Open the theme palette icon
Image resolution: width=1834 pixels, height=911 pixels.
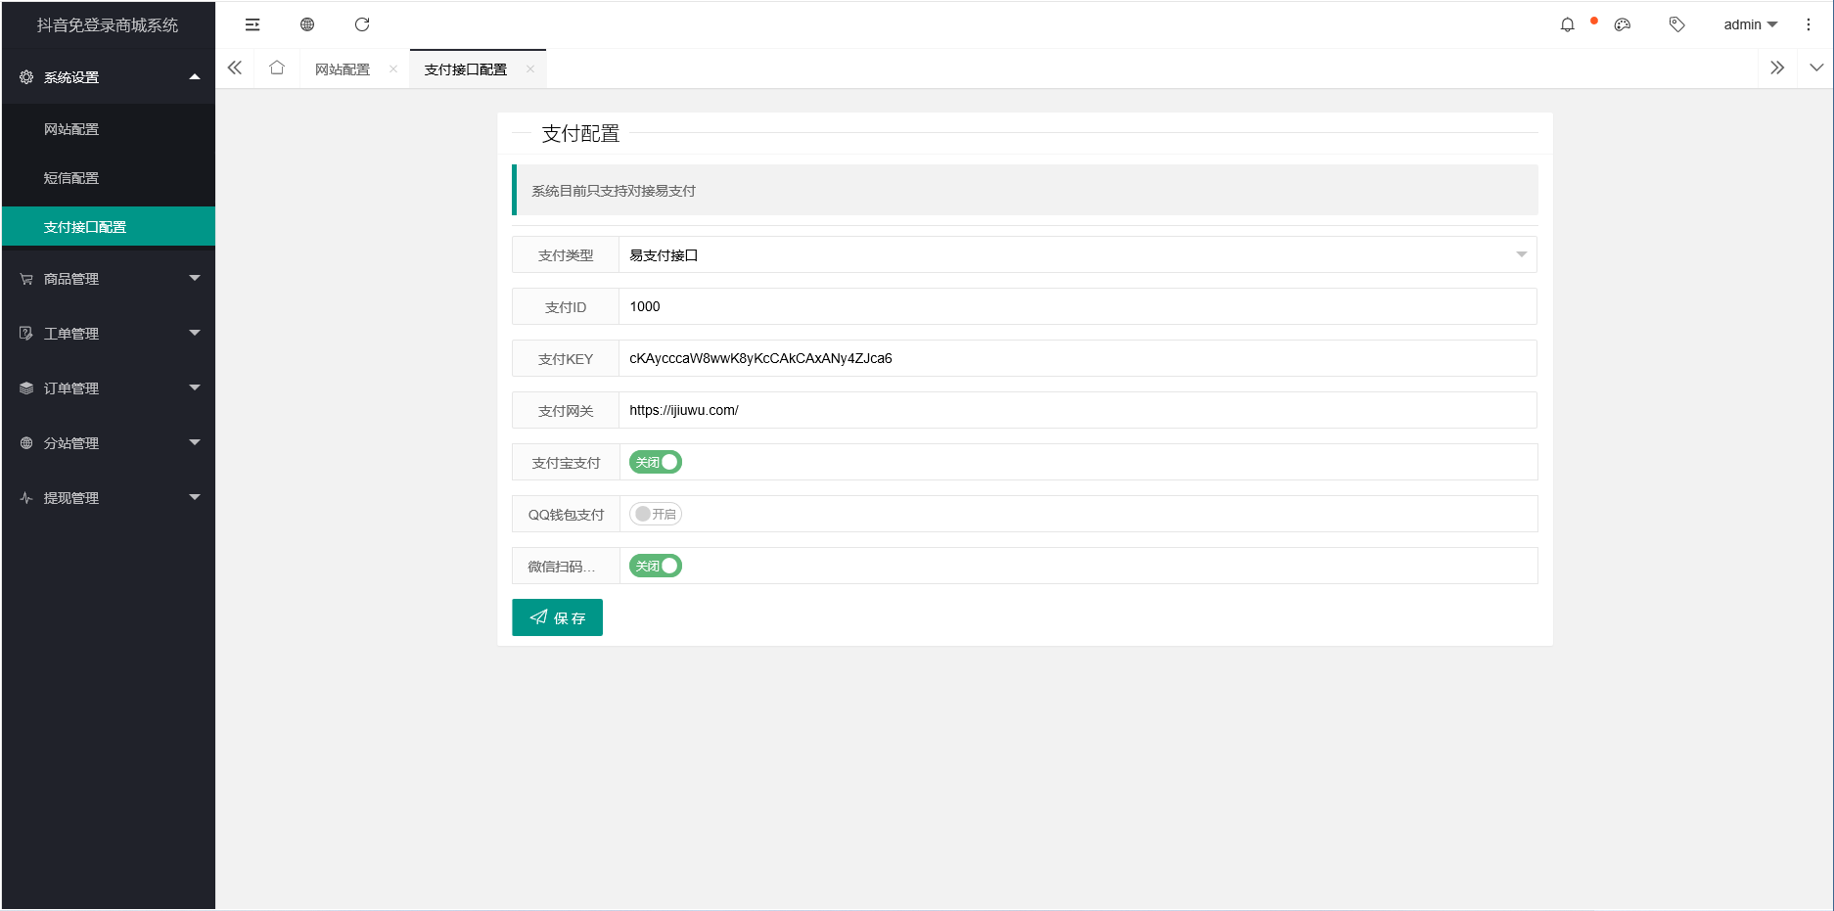(x=1623, y=24)
